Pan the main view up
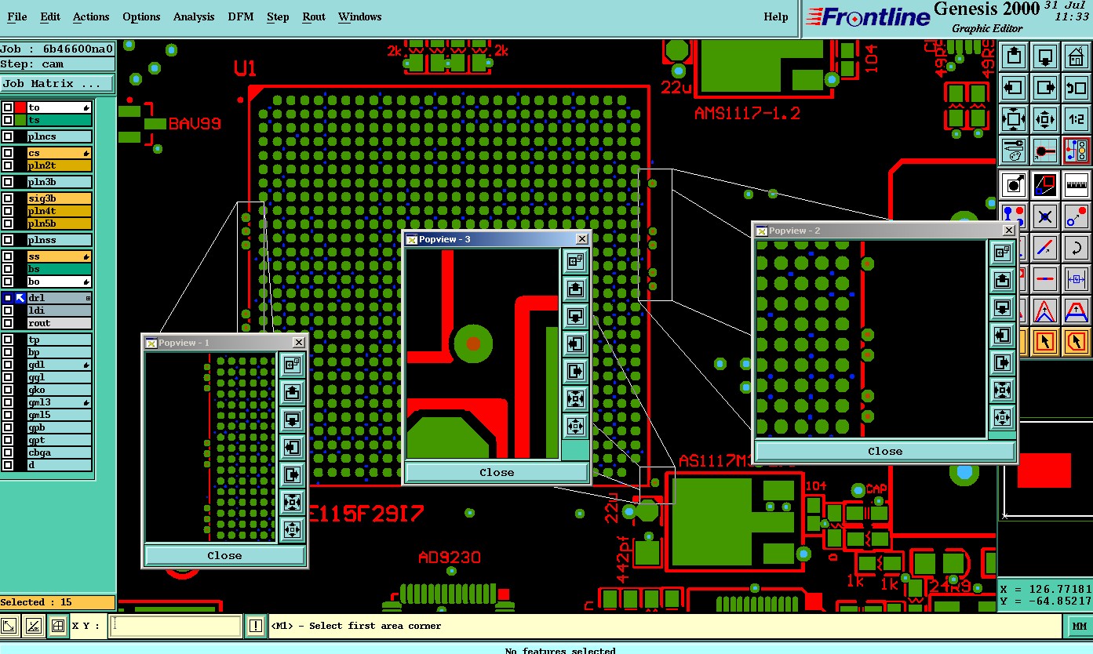 (1014, 56)
